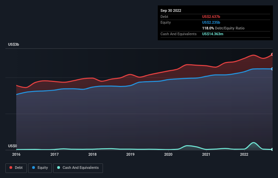
Task: Select the 2018 x-axis label
Action: point(92,154)
